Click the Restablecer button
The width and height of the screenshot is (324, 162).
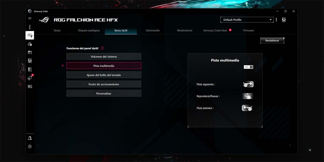click(272, 40)
